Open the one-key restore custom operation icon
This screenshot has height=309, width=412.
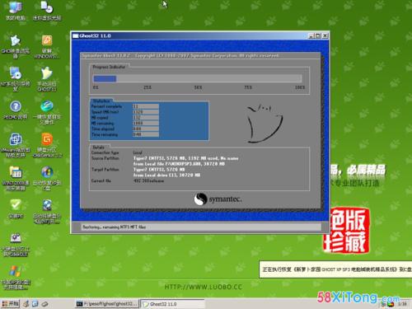[47, 112]
